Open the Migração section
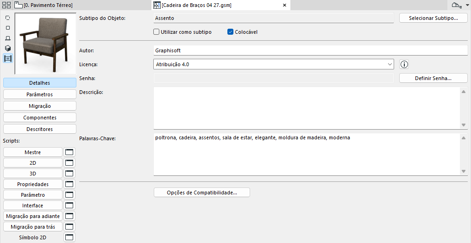Viewport: 471px width, 243px height. point(40,106)
